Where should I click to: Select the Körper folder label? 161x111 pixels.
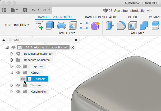coord(35,73)
